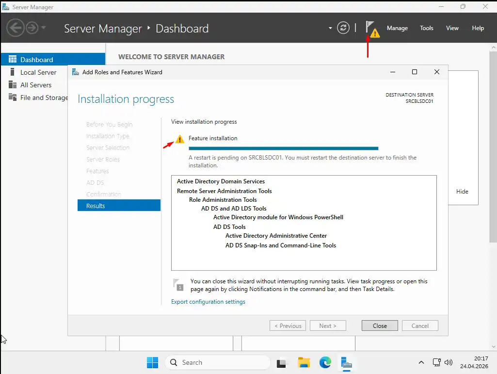Screen dimensions: 497x374
Task: Click the SRCBLSDC01 destination server name
Action: (419, 101)
